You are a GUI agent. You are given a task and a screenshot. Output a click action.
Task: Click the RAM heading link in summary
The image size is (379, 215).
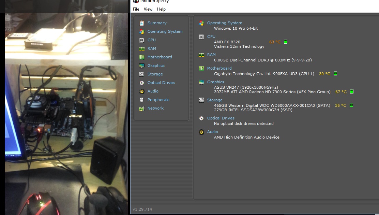(x=211, y=55)
